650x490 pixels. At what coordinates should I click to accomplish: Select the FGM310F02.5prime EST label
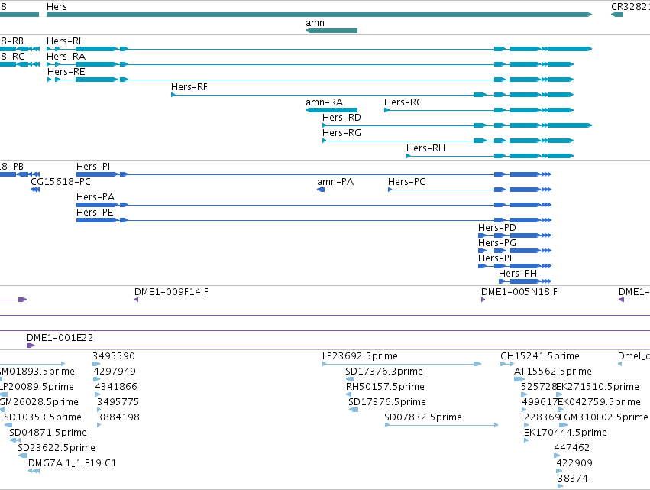point(604,417)
